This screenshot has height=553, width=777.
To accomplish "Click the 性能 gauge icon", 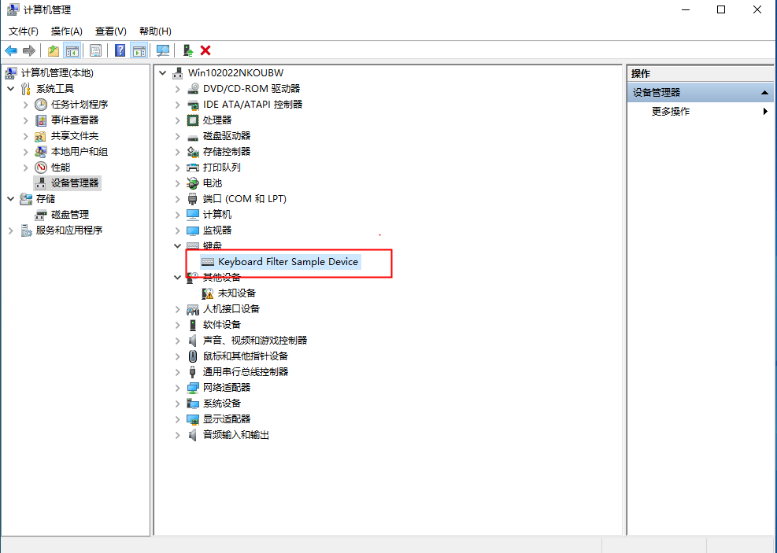I will [x=41, y=168].
